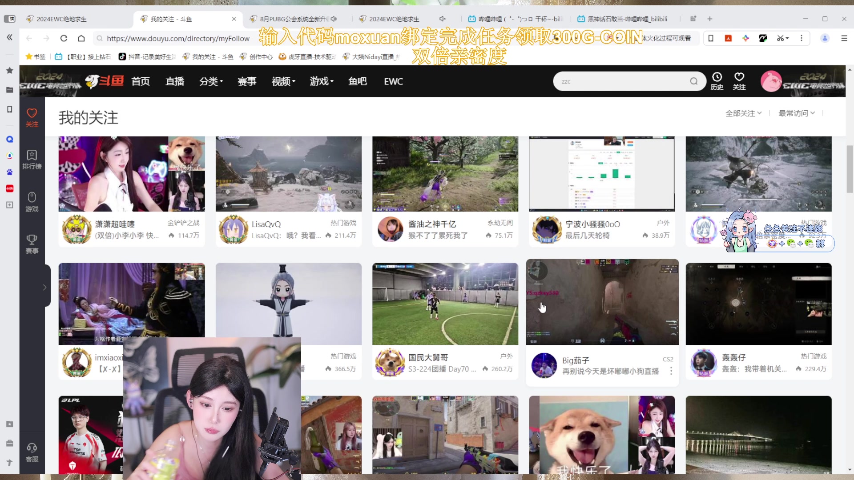Image resolution: width=854 pixels, height=480 pixels.
Task: Open 创作中心 bookmark
Action: [256, 56]
